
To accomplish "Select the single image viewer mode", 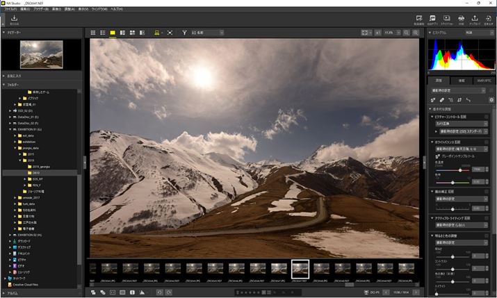I will (113, 33).
